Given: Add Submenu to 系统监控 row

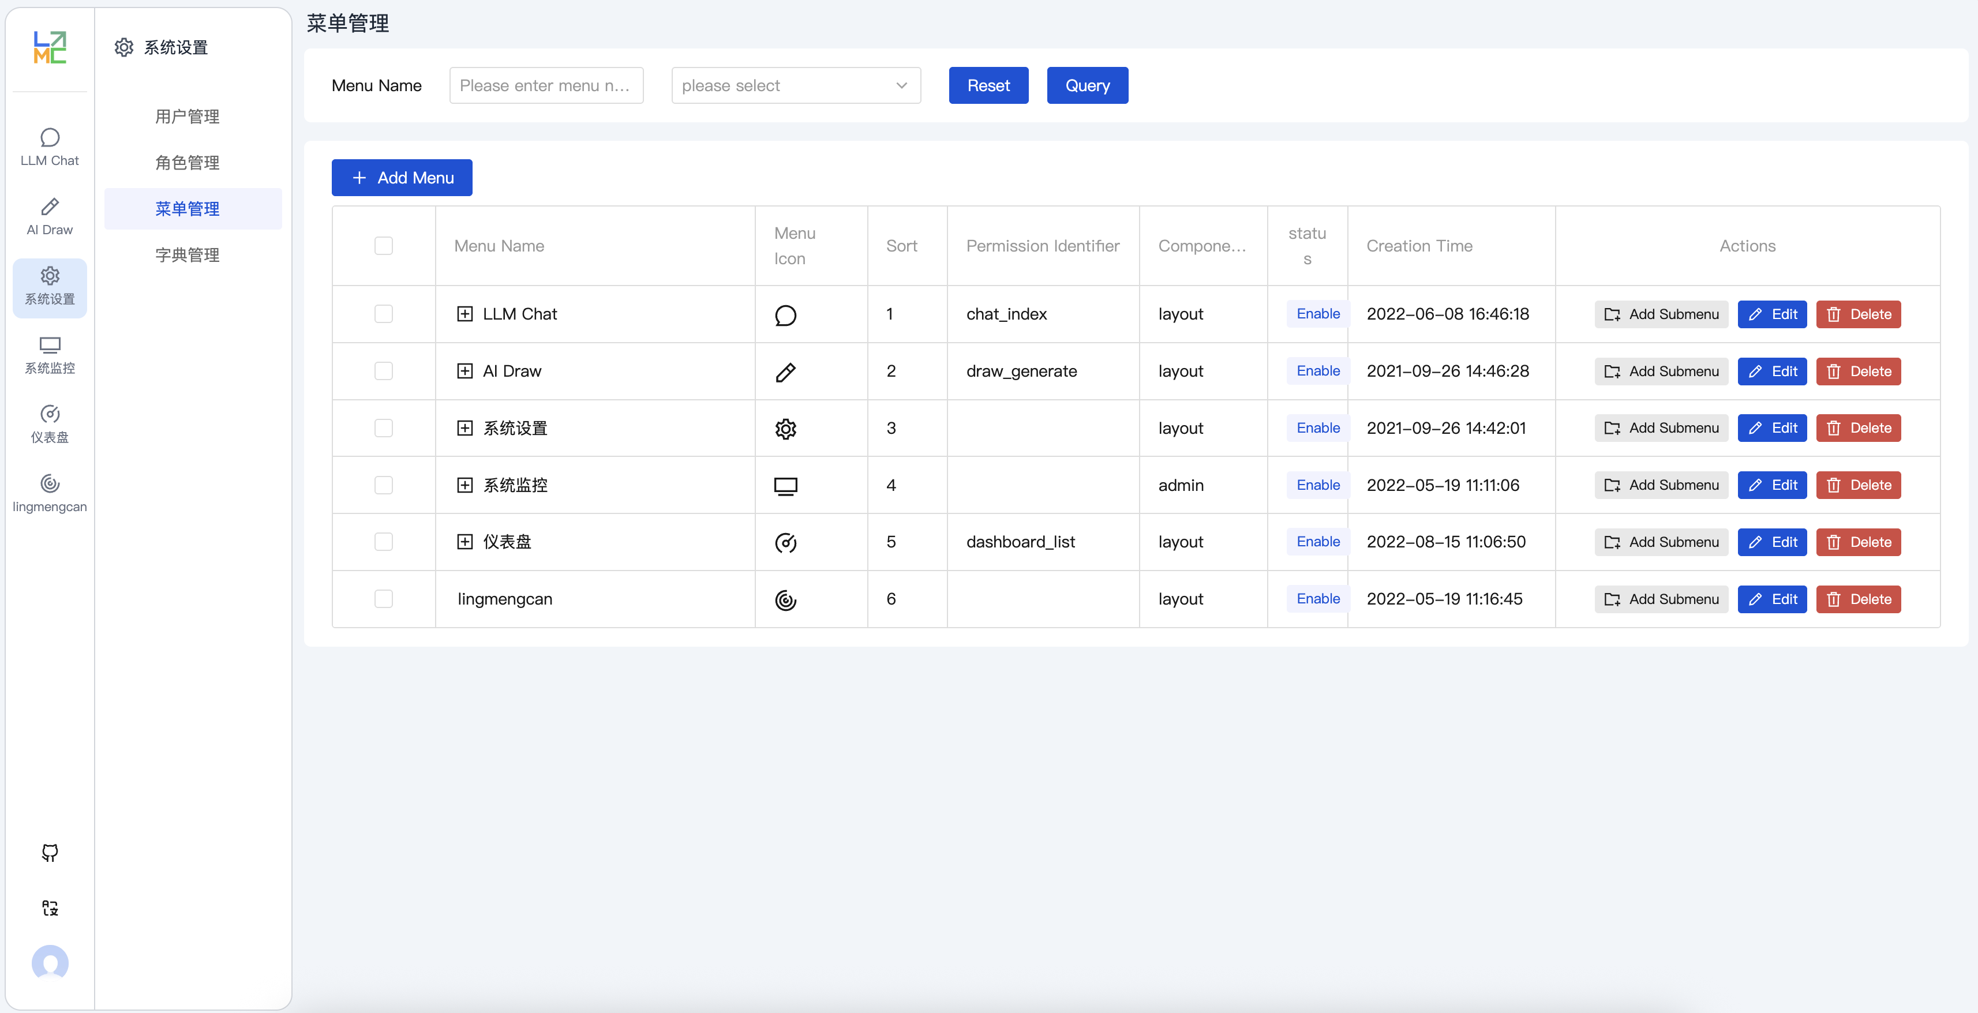Looking at the screenshot, I should pyautogui.click(x=1661, y=485).
